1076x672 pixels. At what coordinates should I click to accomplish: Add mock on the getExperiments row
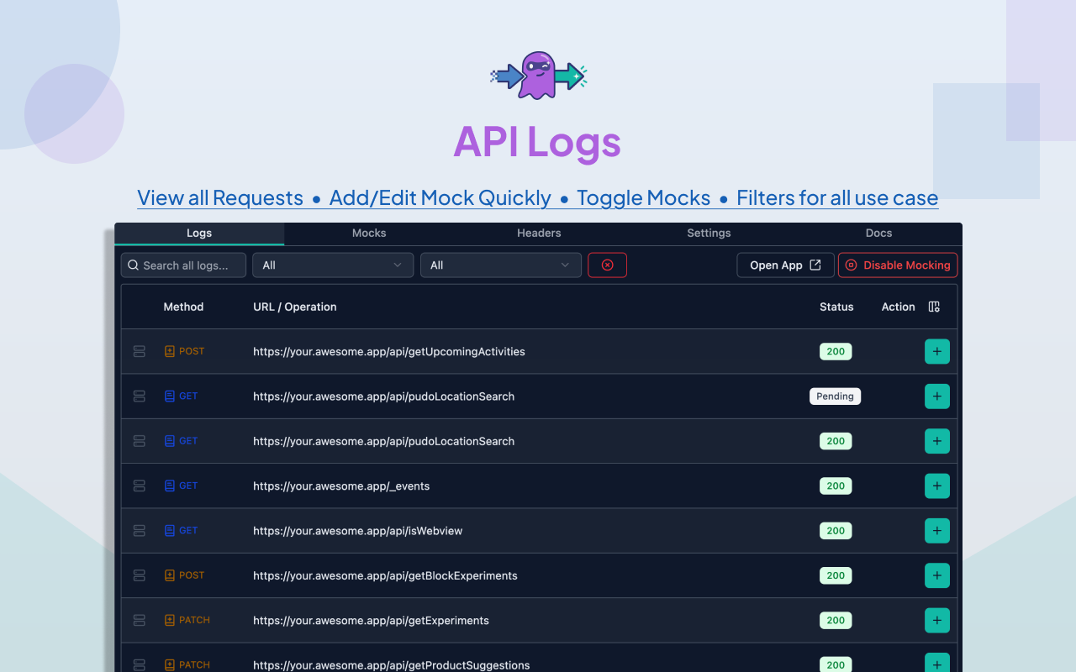937,621
